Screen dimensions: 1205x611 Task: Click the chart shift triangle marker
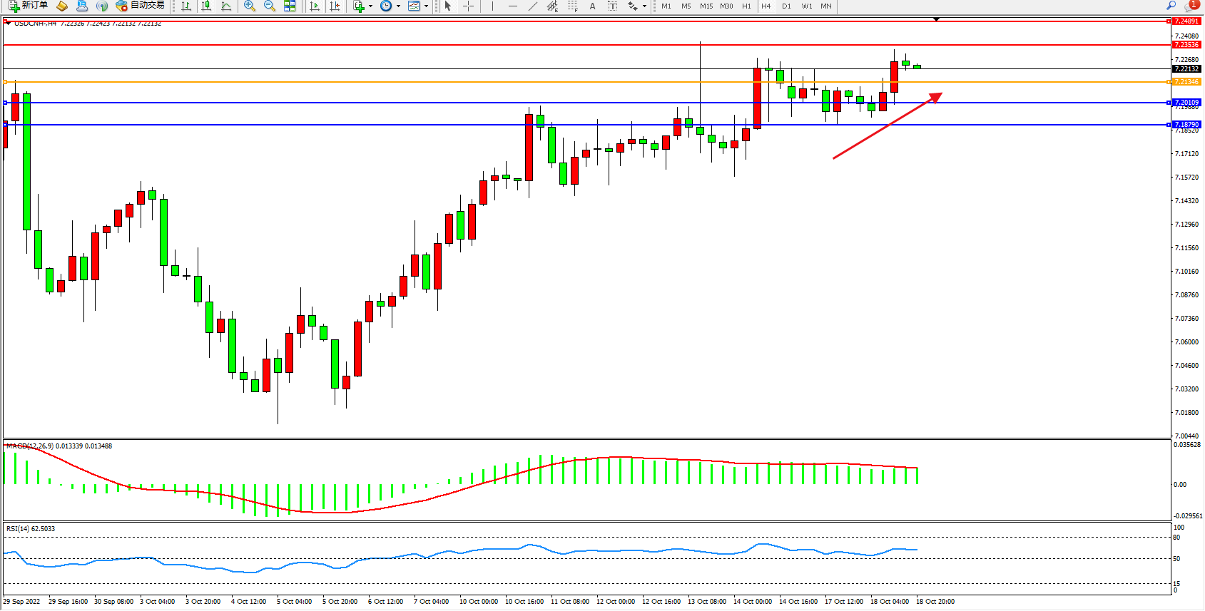click(x=937, y=19)
